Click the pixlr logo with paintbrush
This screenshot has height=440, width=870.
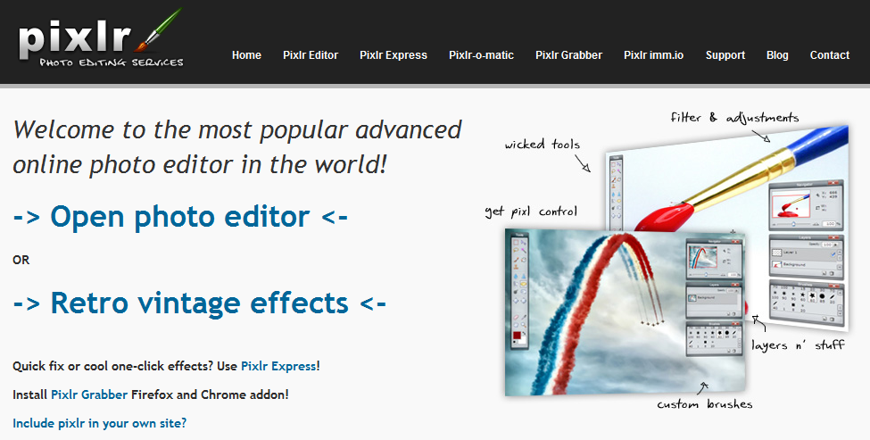pos(101,37)
